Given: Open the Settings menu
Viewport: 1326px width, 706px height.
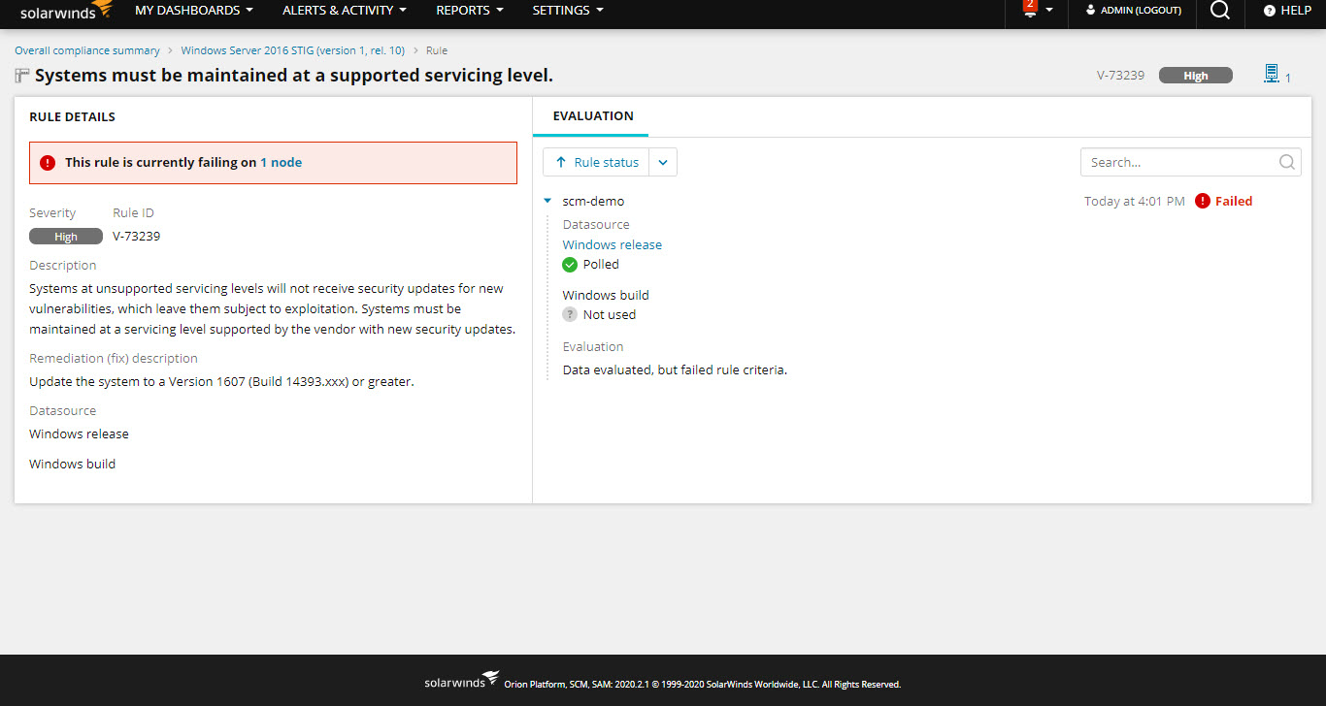Looking at the screenshot, I should (x=568, y=10).
